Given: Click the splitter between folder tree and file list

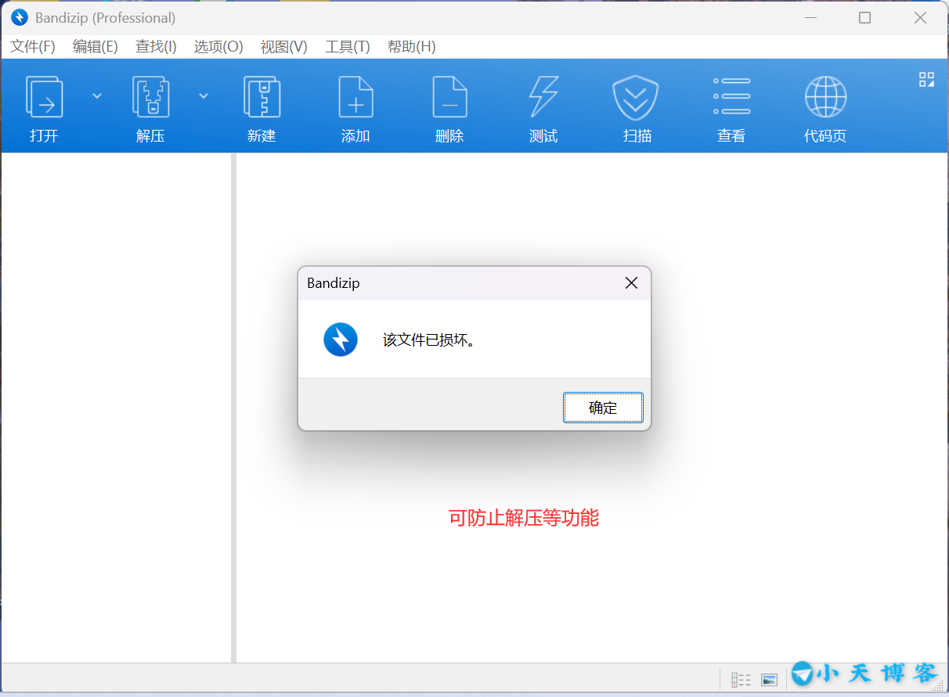Looking at the screenshot, I should (233, 407).
